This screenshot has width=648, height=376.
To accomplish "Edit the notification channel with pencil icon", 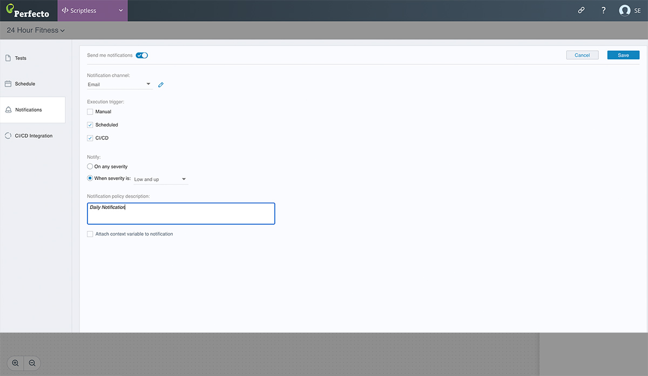I will pyautogui.click(x=160, y=84).
